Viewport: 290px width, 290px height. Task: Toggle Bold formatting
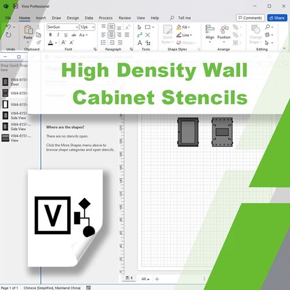pos(50,35)
